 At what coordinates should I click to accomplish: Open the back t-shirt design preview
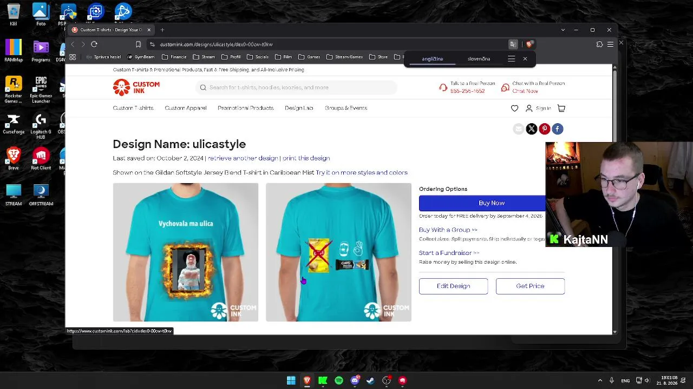pos(338,252)
